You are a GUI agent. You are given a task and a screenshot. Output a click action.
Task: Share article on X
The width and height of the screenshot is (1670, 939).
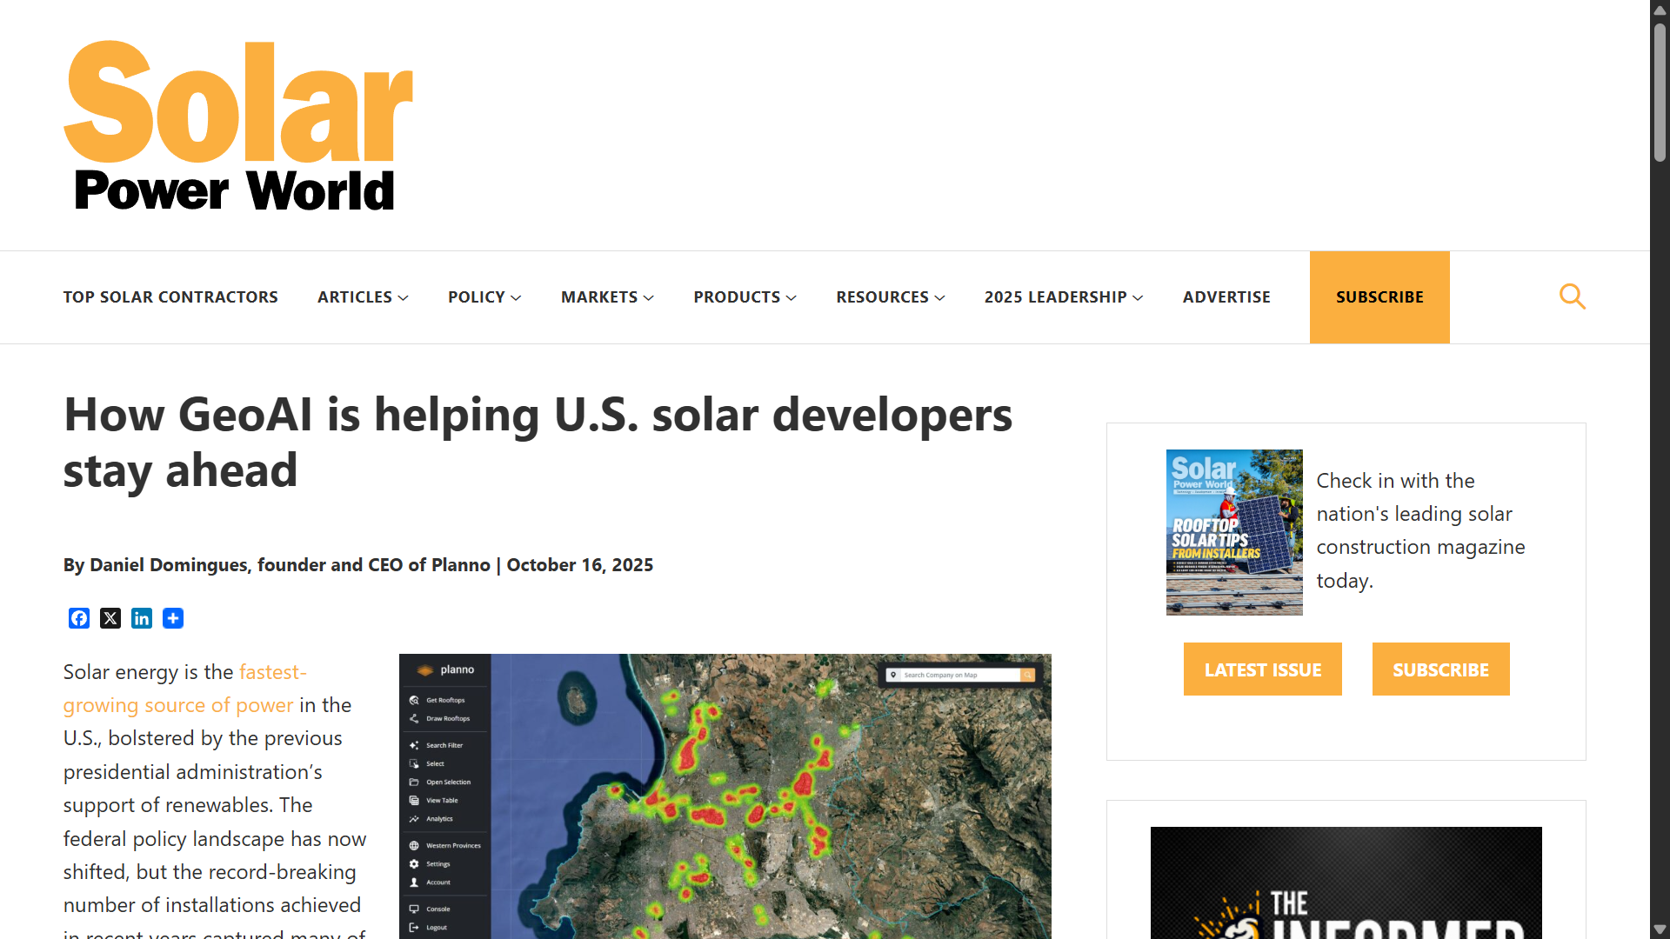[x=110, y=618]
